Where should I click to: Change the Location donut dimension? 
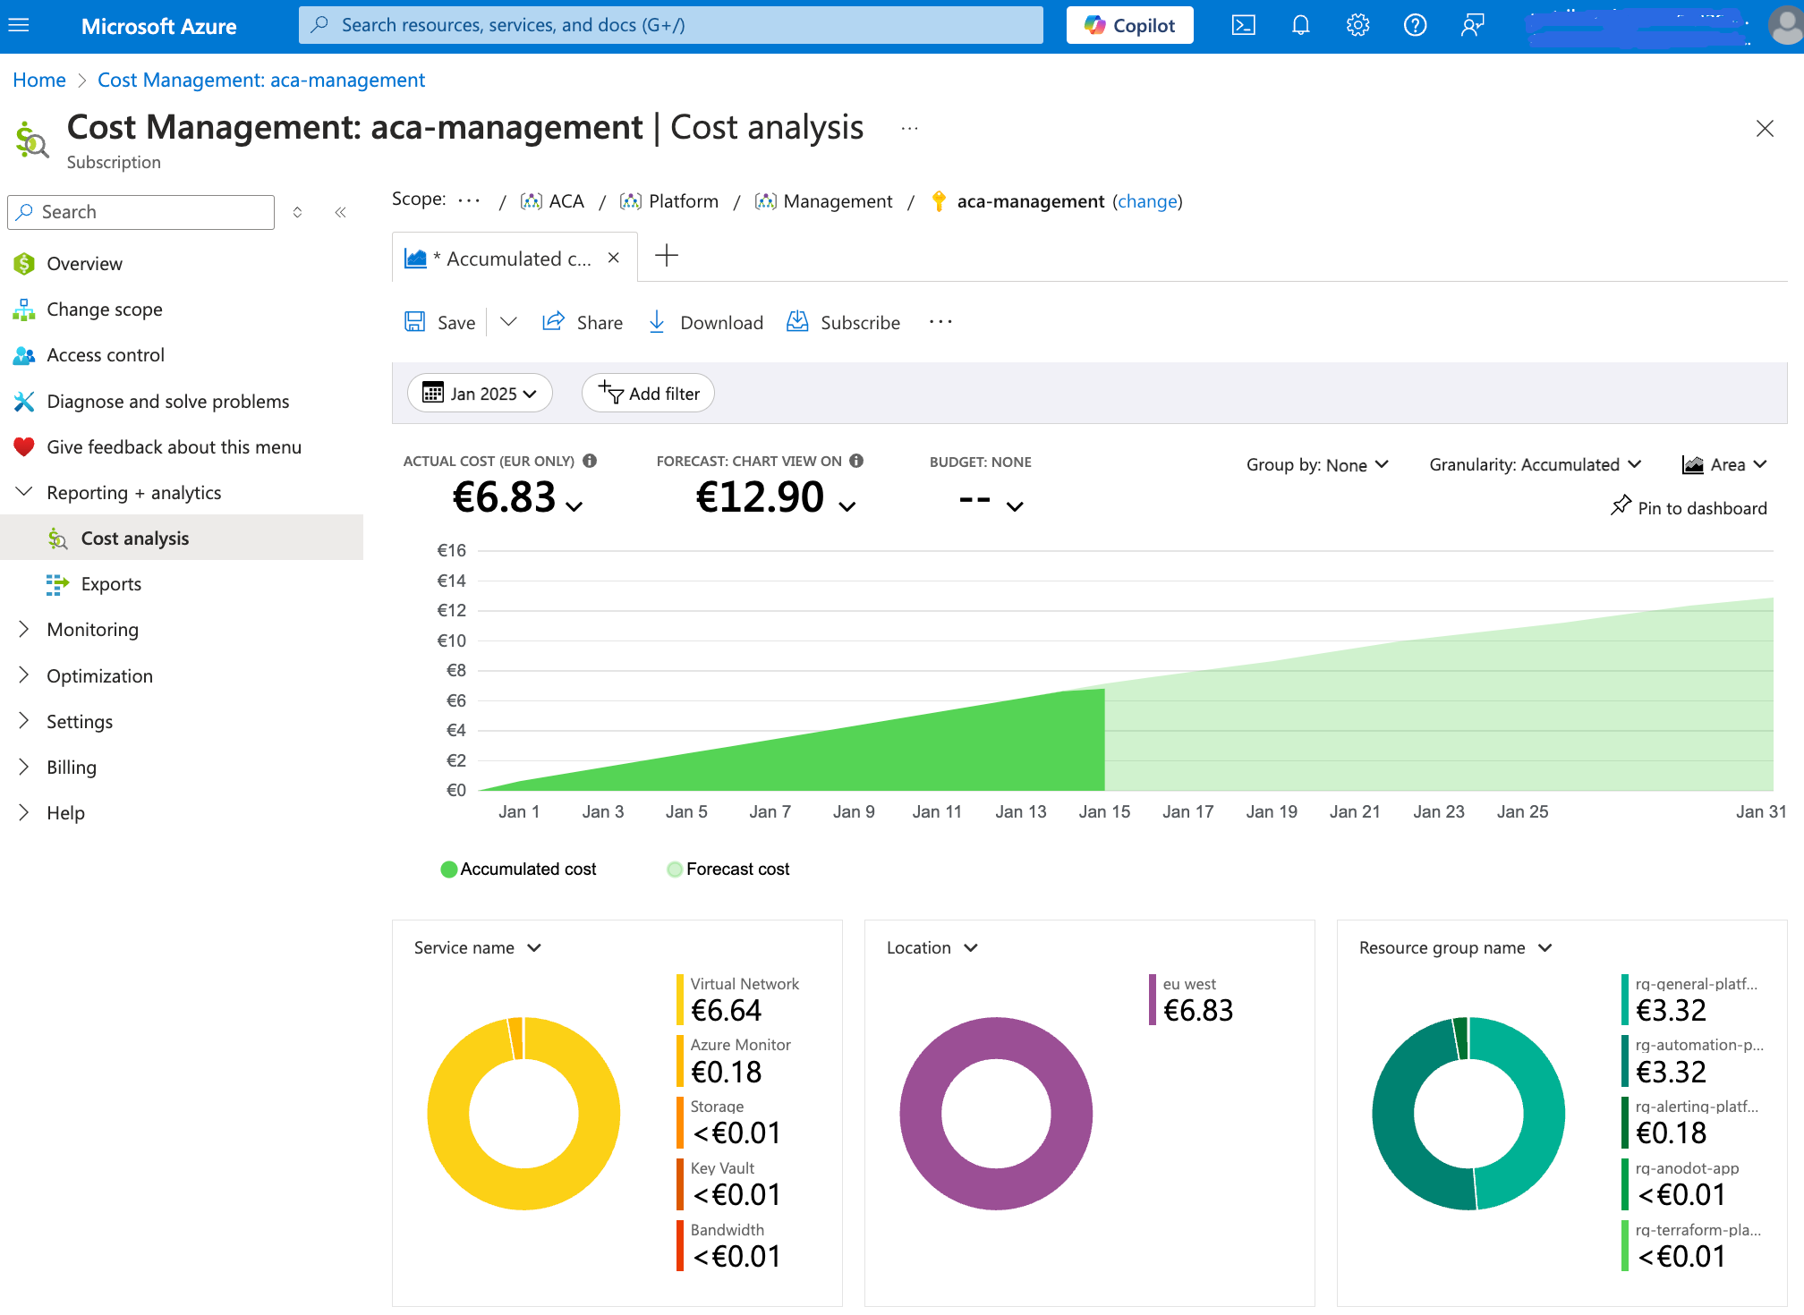[932, 948]
